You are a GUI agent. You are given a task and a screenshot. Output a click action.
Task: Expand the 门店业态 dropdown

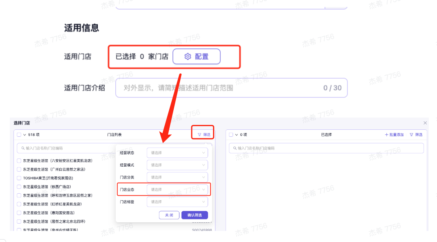point(177,190)
